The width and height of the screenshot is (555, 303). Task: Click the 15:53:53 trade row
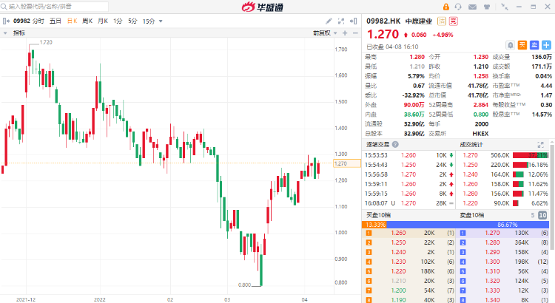pyautogui.click(x=408, y=155)
